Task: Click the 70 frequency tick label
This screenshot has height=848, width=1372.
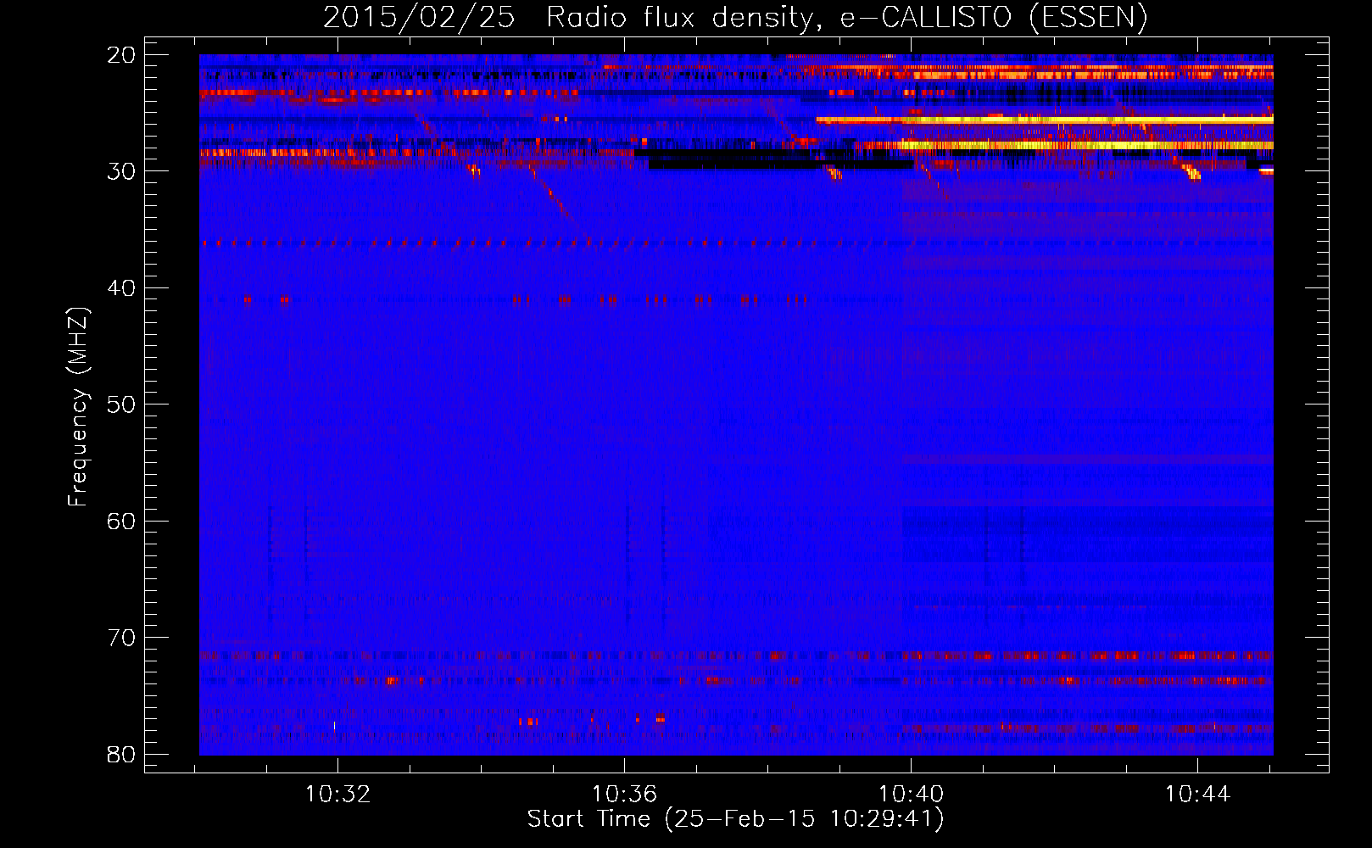Action: [121, 638]
